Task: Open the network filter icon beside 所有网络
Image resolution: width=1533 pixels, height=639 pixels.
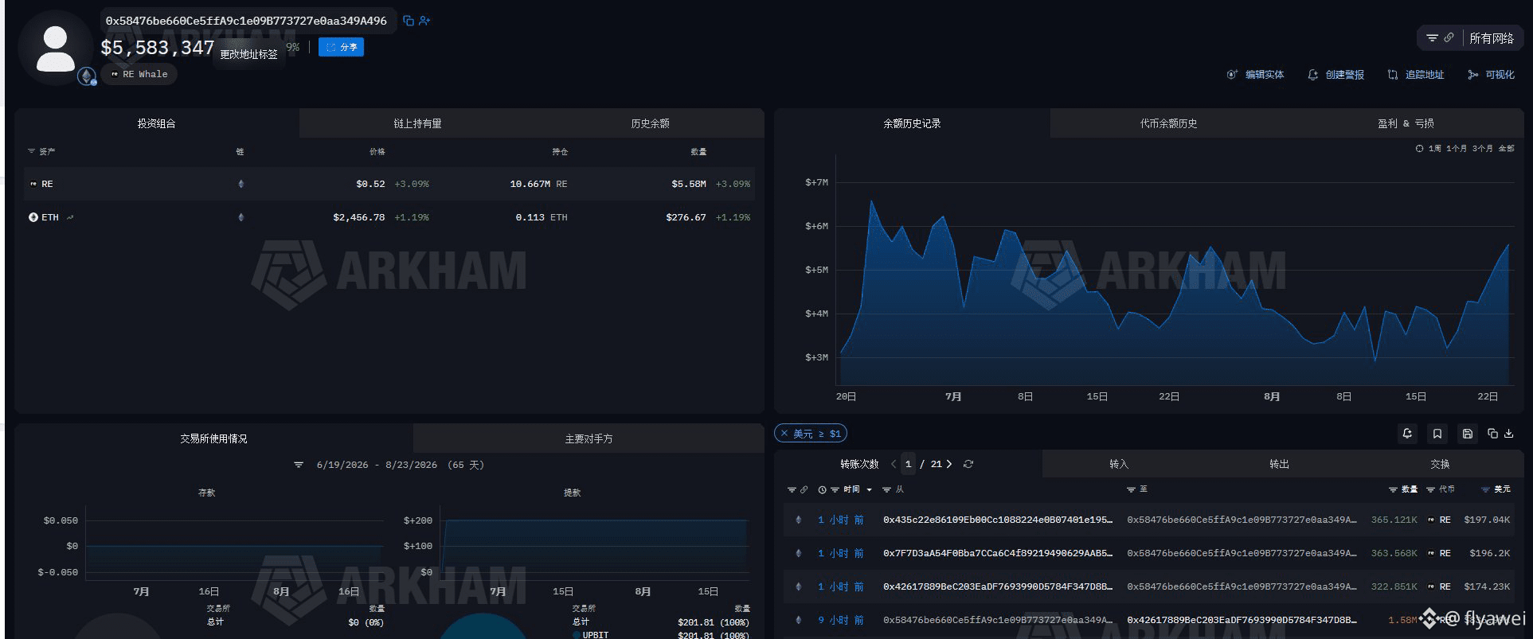Action: tap(1432, 37)
